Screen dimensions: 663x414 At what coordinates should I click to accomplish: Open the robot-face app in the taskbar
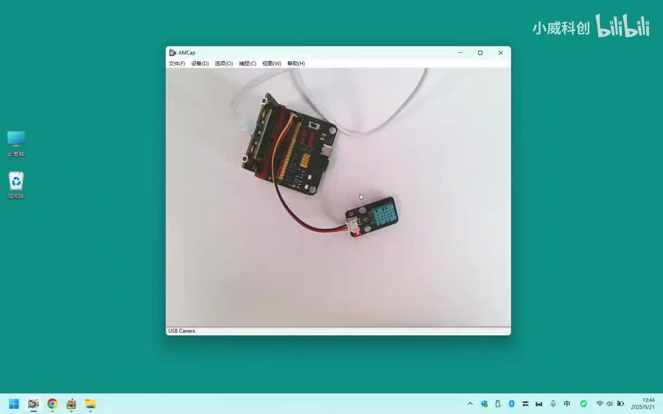click(71, 404)
